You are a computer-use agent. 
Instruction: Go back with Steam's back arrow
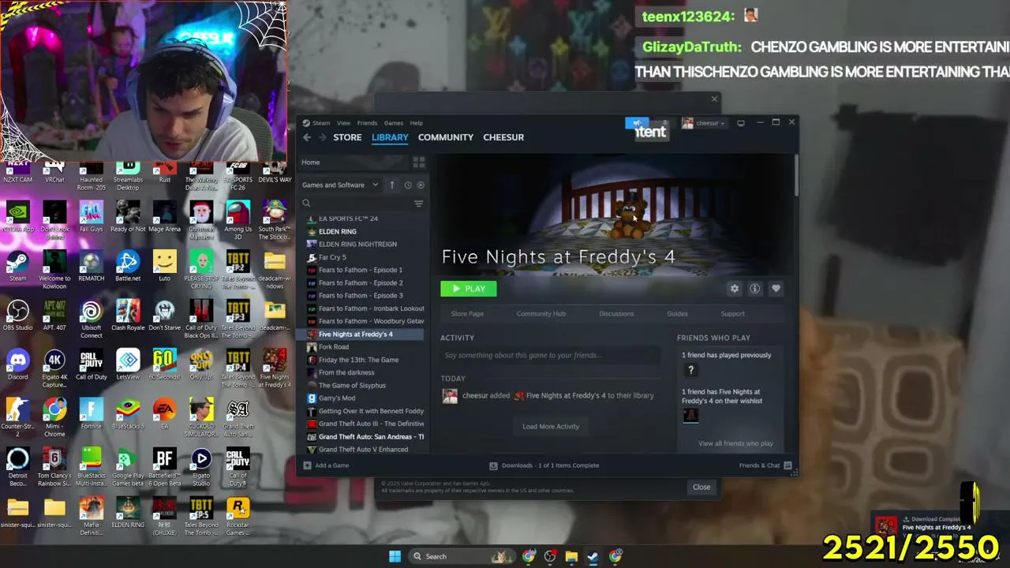click(x=307, y=137)
